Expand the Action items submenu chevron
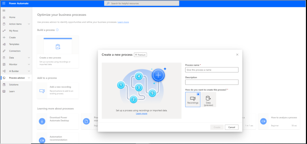This screenshot has height=144, width=307. click(x=29, y=24)
